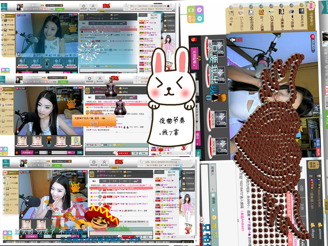Select 礼物 tab in sombrero window
Image resolution: width=328 pixels, height=246 pixels.
114,181
